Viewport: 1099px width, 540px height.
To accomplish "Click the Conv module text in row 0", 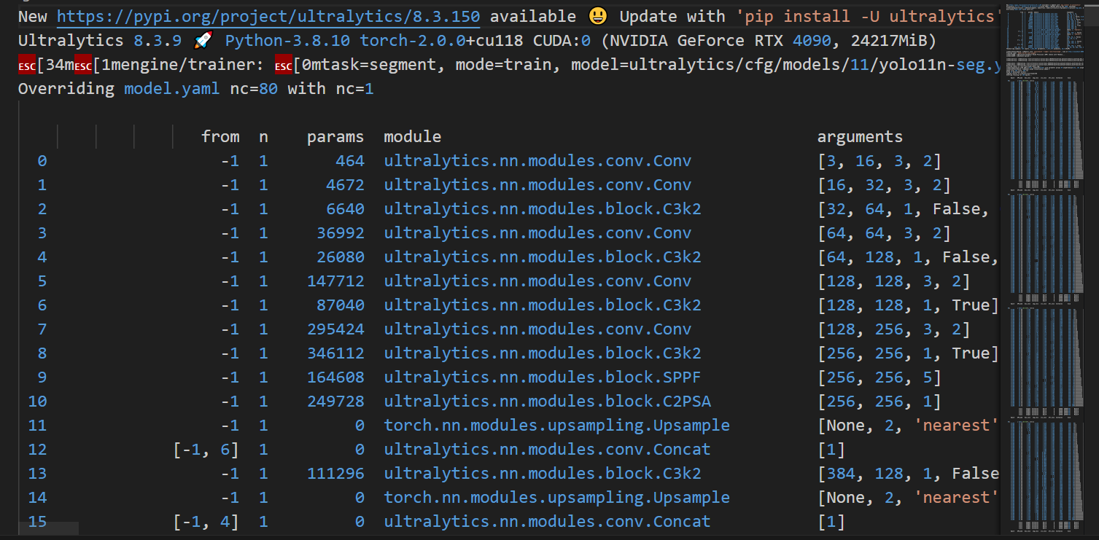I will (538, 161).
